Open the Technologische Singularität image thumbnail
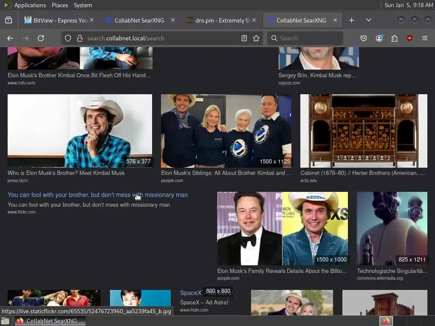The image size is (435, 326). (x=392, y=228)
